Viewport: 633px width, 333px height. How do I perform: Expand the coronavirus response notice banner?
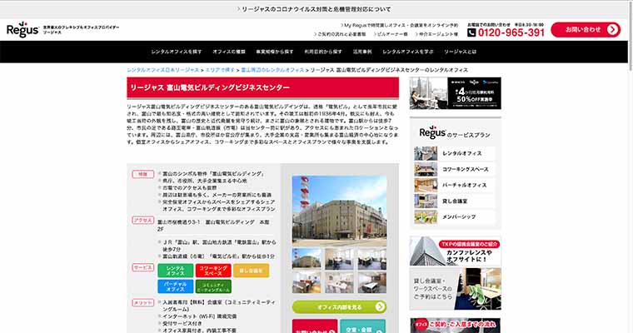click(x=316, y=9)
